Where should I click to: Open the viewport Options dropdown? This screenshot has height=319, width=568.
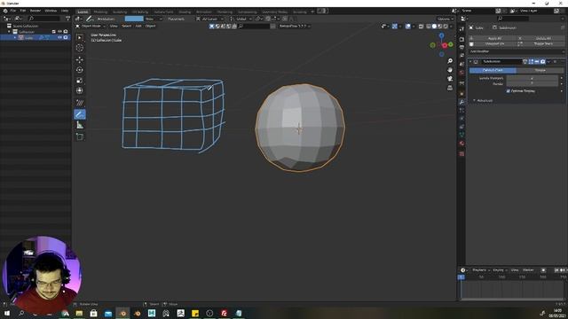pos(446,19)
